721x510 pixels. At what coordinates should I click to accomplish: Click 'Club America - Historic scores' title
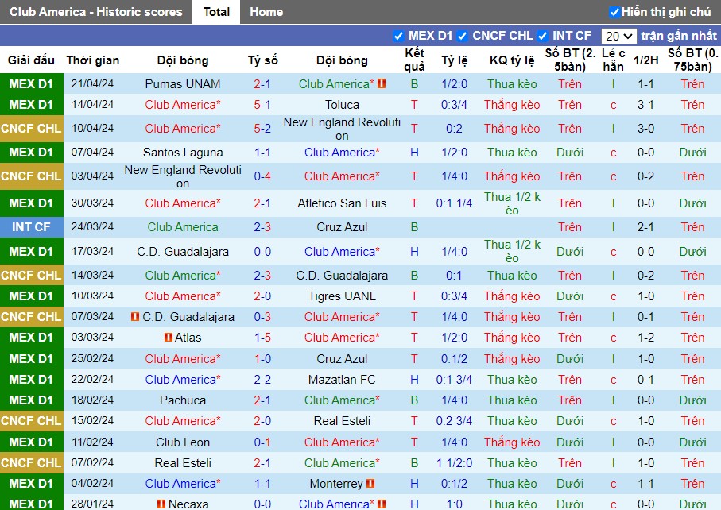pos(95,12)
